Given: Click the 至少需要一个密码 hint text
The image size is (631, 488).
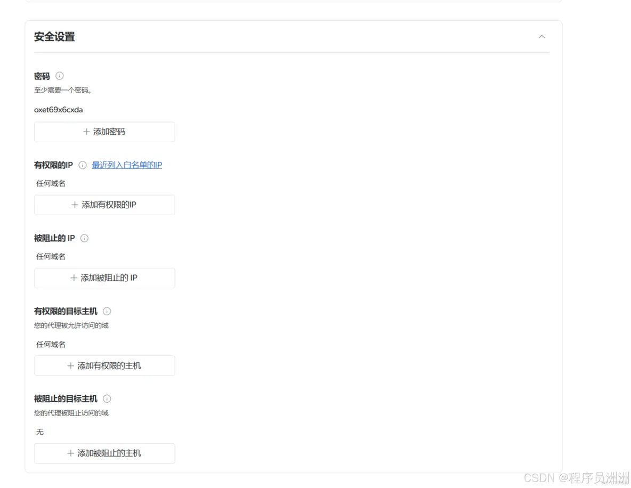Looking at the screenshot, I should [63, 90].
